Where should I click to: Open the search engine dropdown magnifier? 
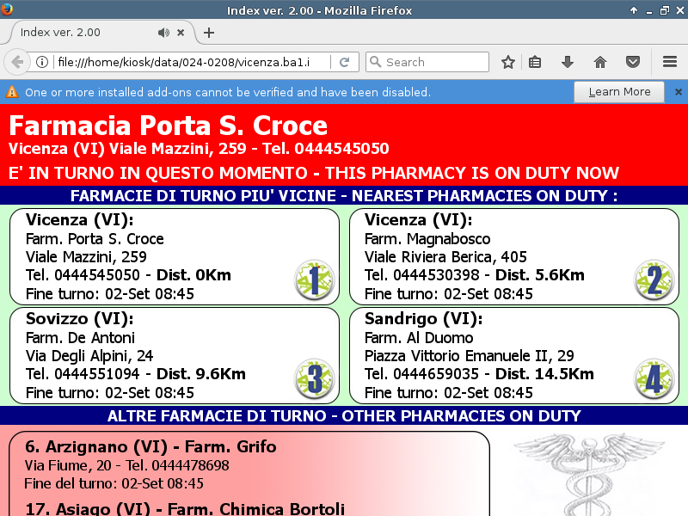tap(375, 62)
